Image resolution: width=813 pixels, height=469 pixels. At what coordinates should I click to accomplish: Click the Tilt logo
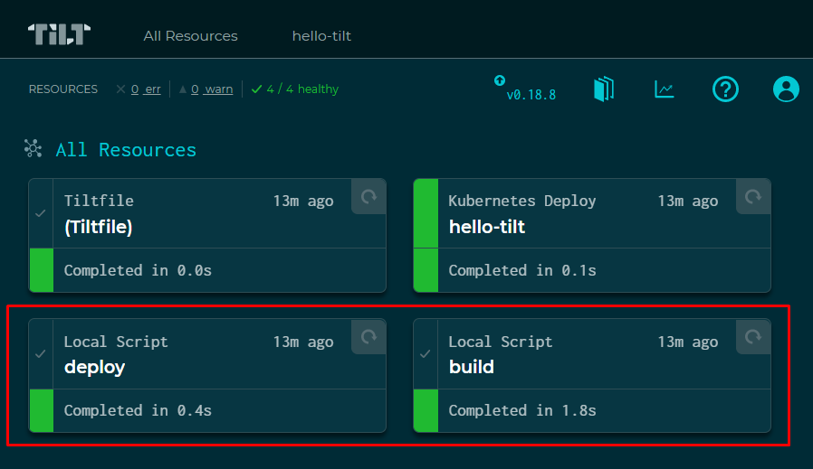coord(59,34)
